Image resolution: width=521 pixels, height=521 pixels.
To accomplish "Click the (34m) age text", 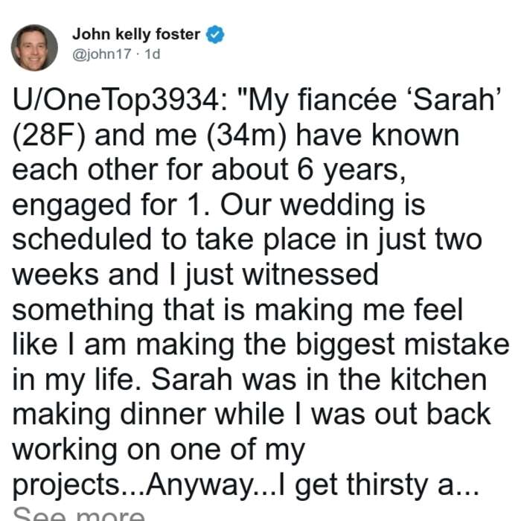I will [x=246, y=136].
